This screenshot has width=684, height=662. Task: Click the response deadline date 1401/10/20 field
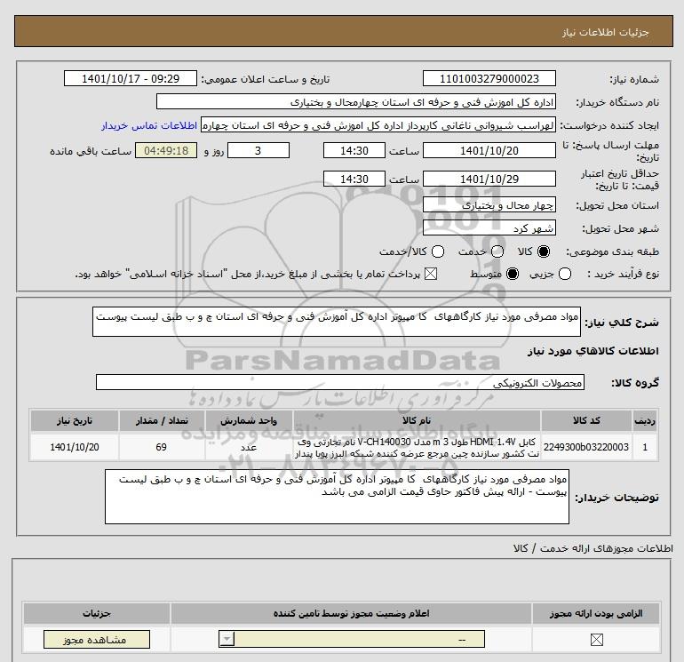click(x=489, y=150)
